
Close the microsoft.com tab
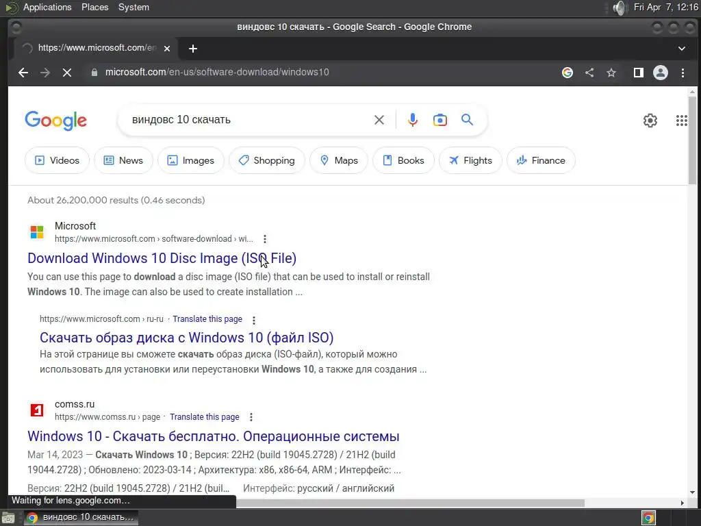point(167,49)
